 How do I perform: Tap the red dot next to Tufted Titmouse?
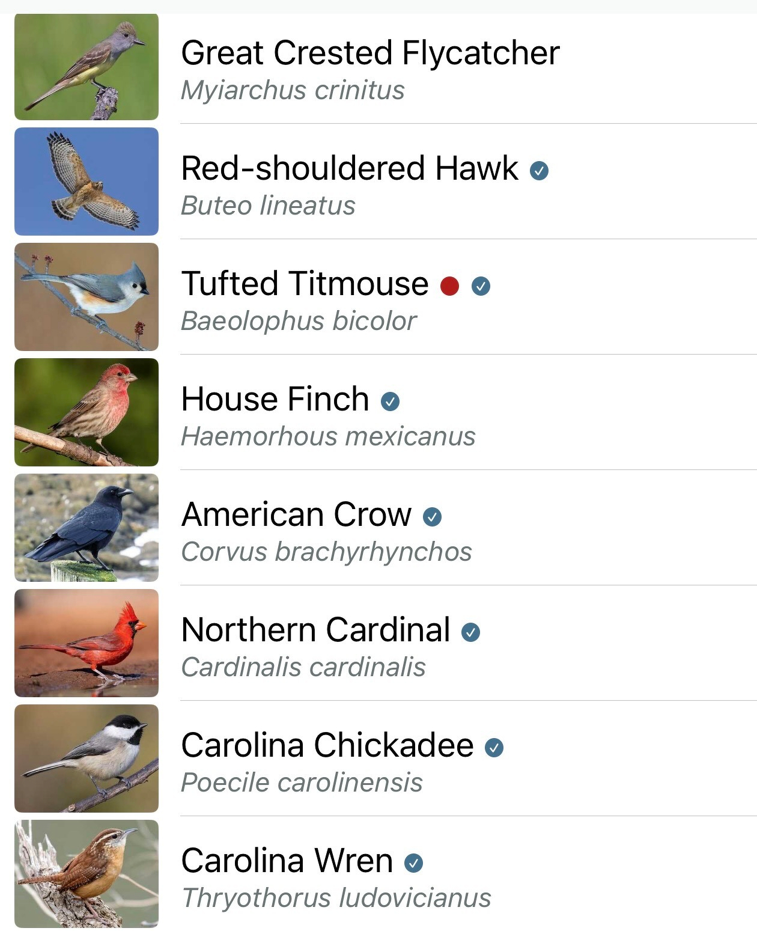449,286
